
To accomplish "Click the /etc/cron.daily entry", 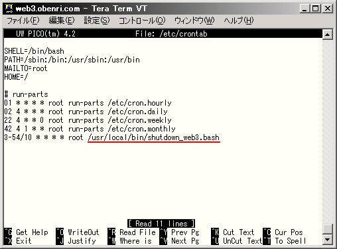I will coord(138,112).
